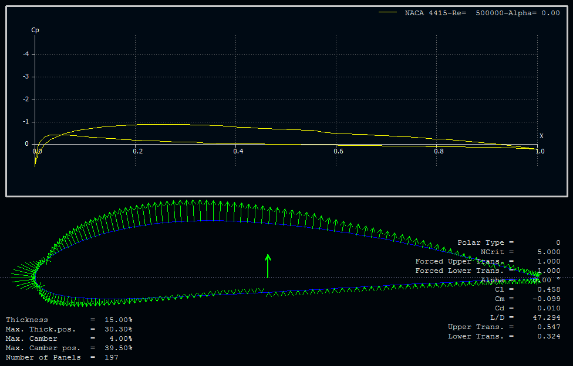
Task: Click the Number of Panels label
Action: tap(43, 357)
